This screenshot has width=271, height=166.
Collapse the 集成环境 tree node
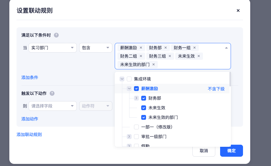122,79
